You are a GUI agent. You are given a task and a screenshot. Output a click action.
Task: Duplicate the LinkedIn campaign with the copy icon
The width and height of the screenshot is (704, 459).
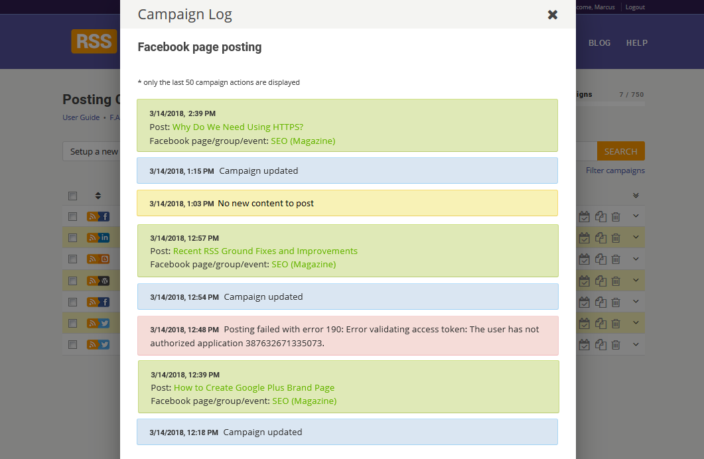pyautogui.click(x=600, y=238)
